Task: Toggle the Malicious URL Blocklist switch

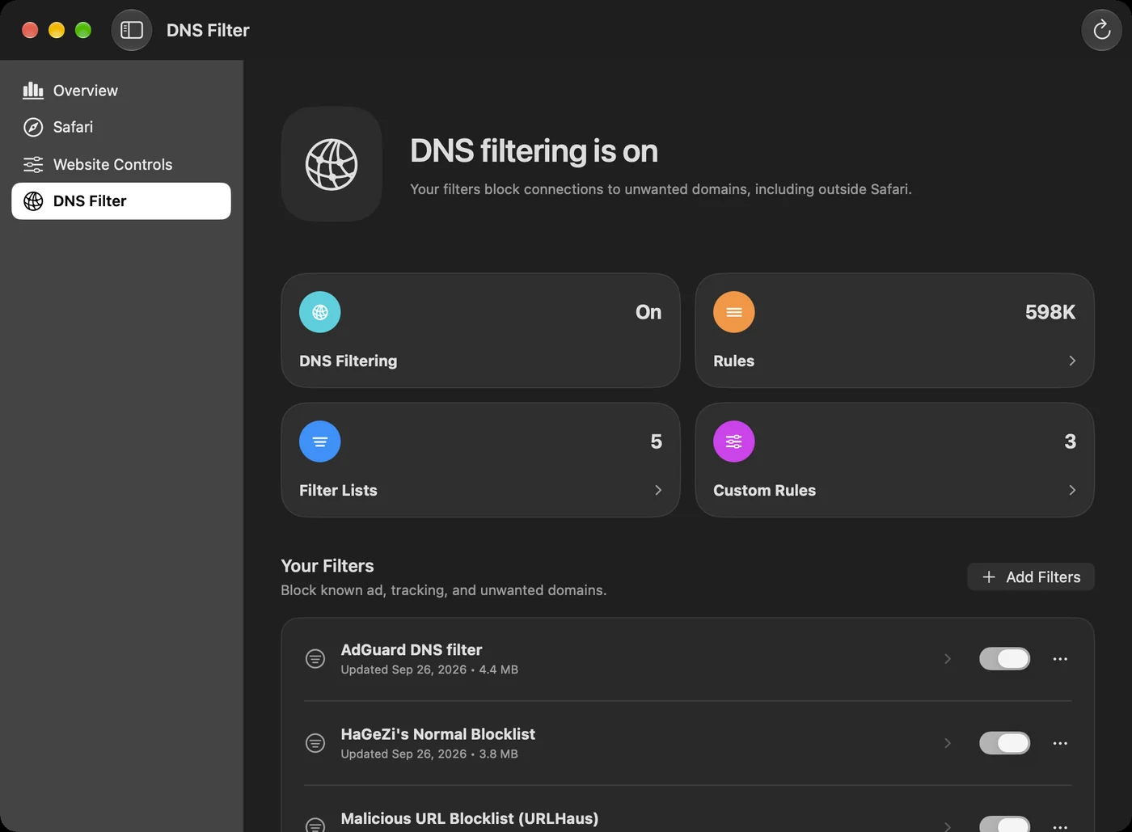Action: [1005, 824]
